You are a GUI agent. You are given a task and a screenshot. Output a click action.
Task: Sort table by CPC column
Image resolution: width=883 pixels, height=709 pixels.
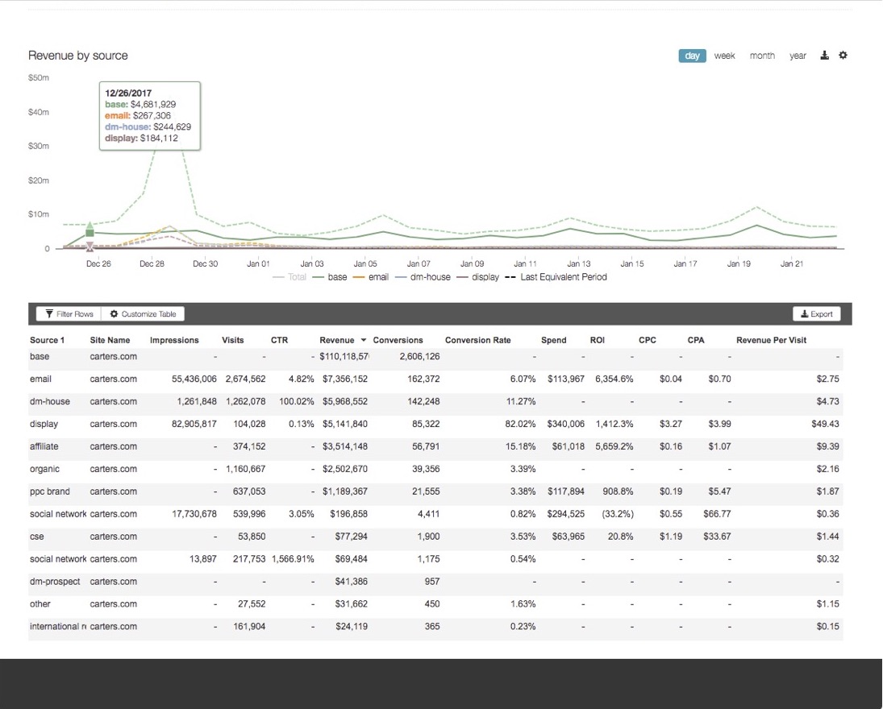(647, 340)
